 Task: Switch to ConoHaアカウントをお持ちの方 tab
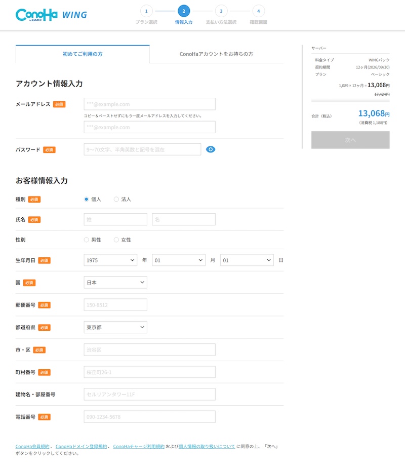coord(216,54)
